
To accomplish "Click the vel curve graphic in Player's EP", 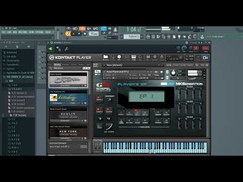I will [x=109, y=126].
